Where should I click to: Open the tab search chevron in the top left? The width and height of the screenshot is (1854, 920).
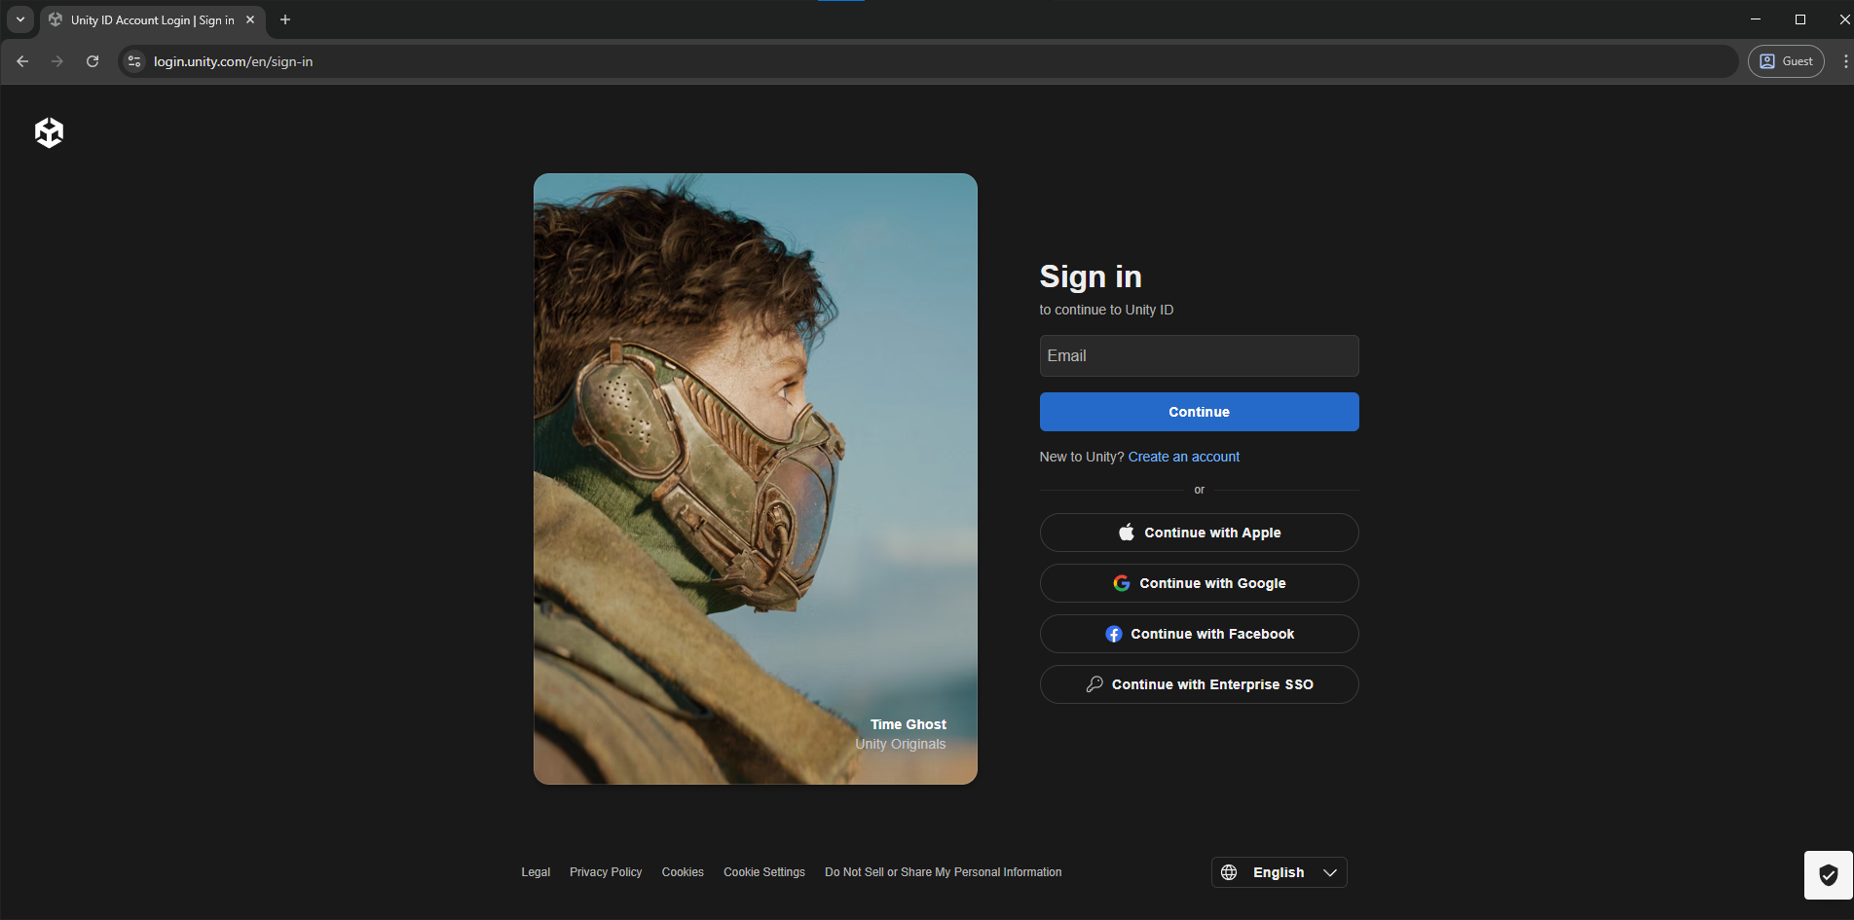click(19, 19)
